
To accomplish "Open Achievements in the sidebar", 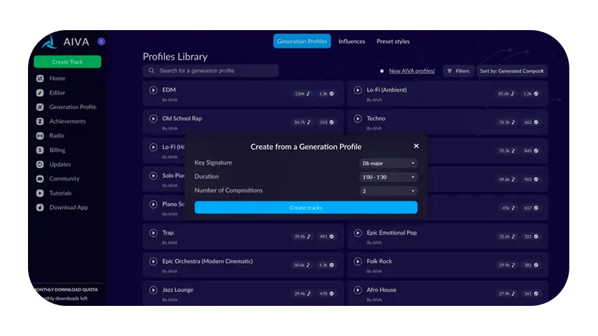I will pyautogui.click(x=67, y=121).
